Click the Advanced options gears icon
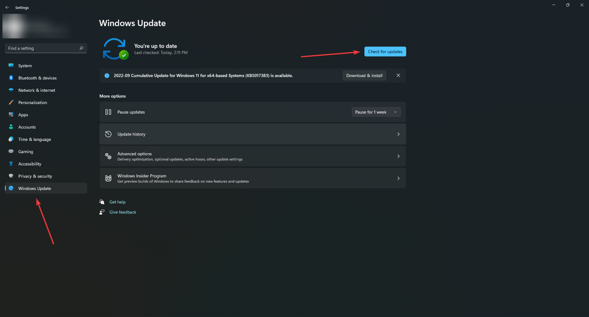589x317 pixels. click(x=109, y=156)
